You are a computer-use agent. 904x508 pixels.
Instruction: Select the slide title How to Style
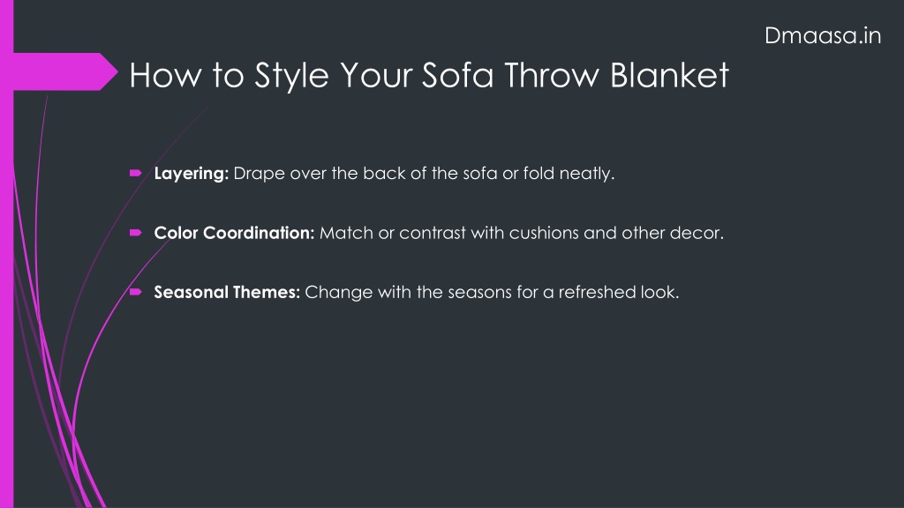click(x=429, y=76)
